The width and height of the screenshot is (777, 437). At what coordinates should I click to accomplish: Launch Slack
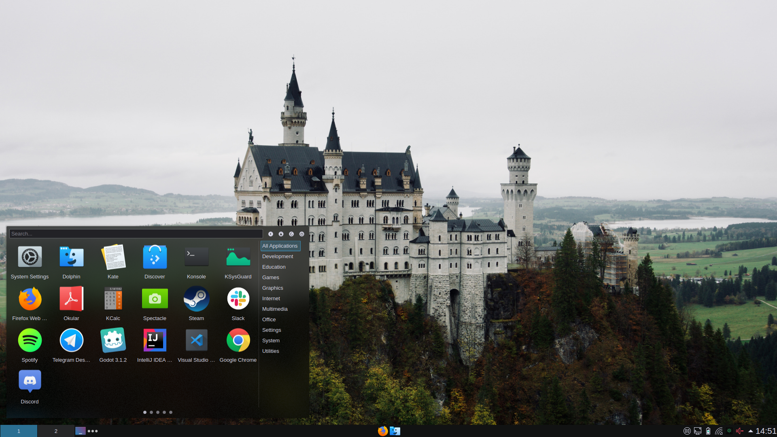point(238,303)
